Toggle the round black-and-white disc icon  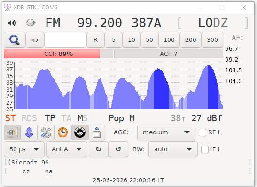pyautogui.click(x=80, y=132)
